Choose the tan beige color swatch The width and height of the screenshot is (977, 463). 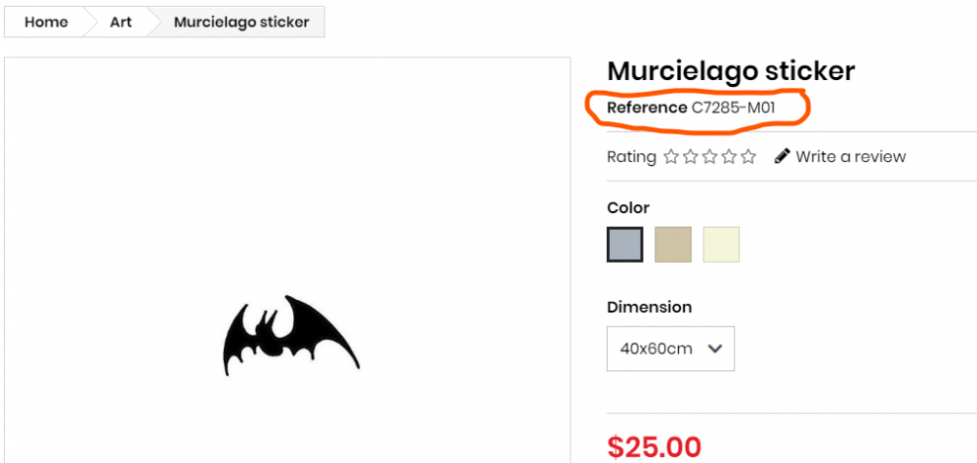pyautogui.click(x=673, y=244)
